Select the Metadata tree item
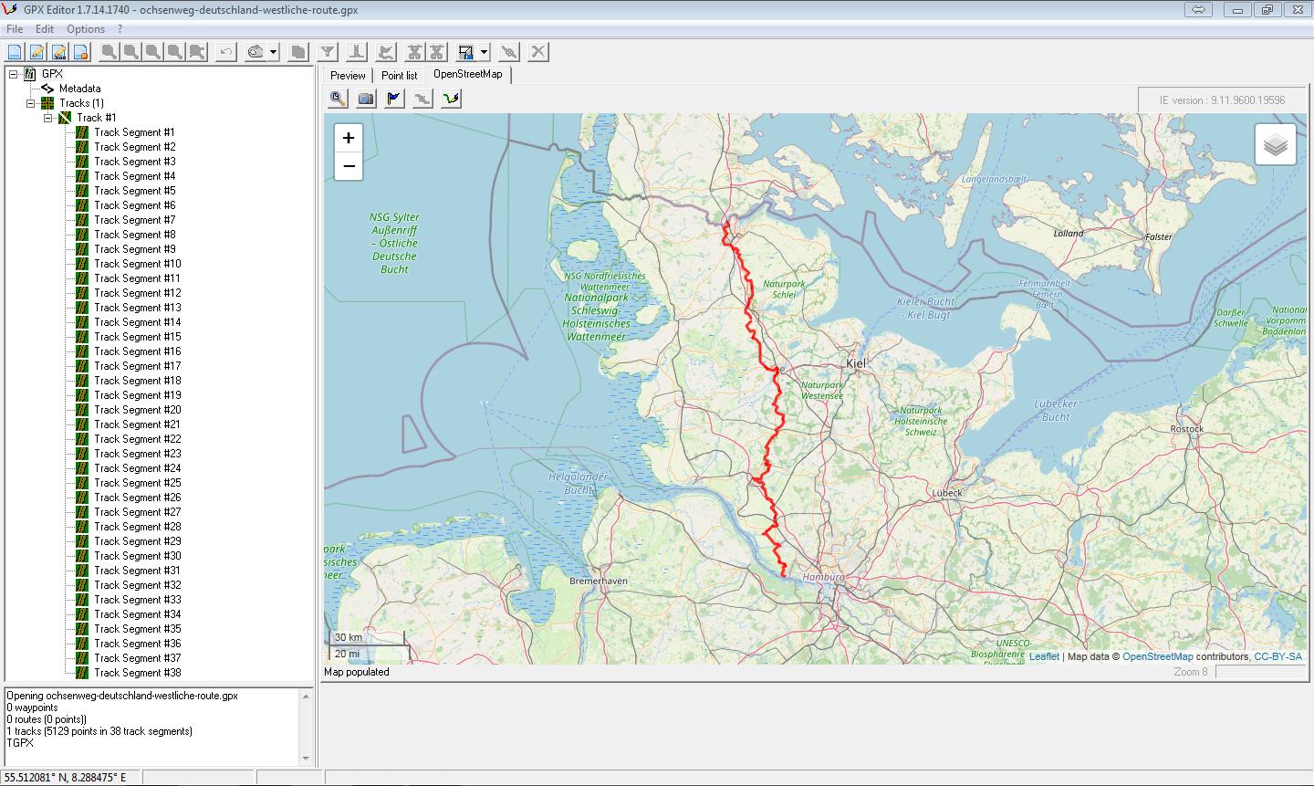 pos(80,89)
